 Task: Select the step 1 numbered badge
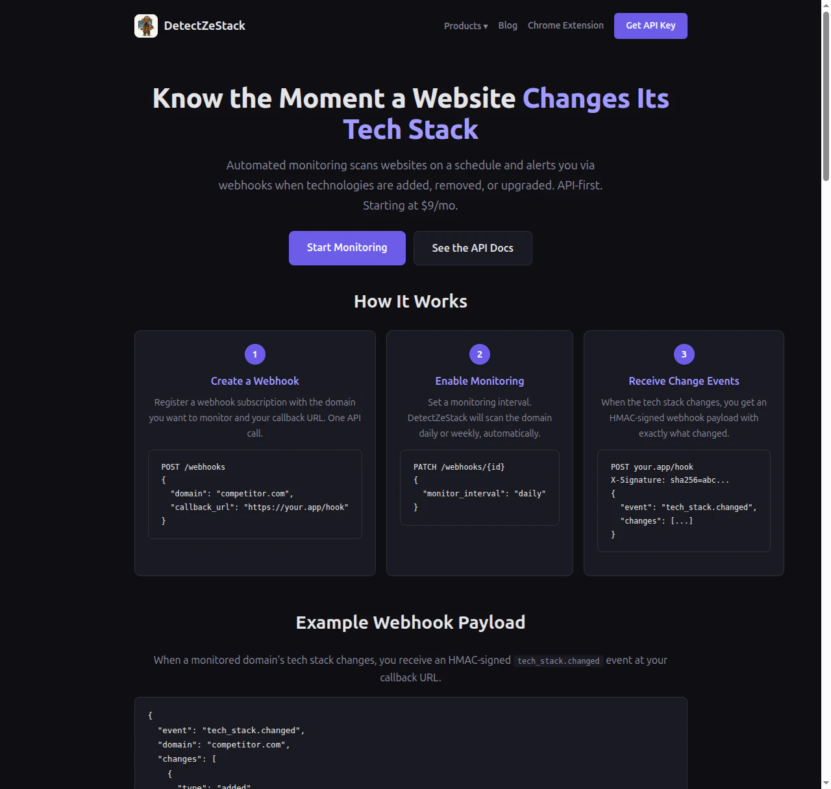point(254,354)
